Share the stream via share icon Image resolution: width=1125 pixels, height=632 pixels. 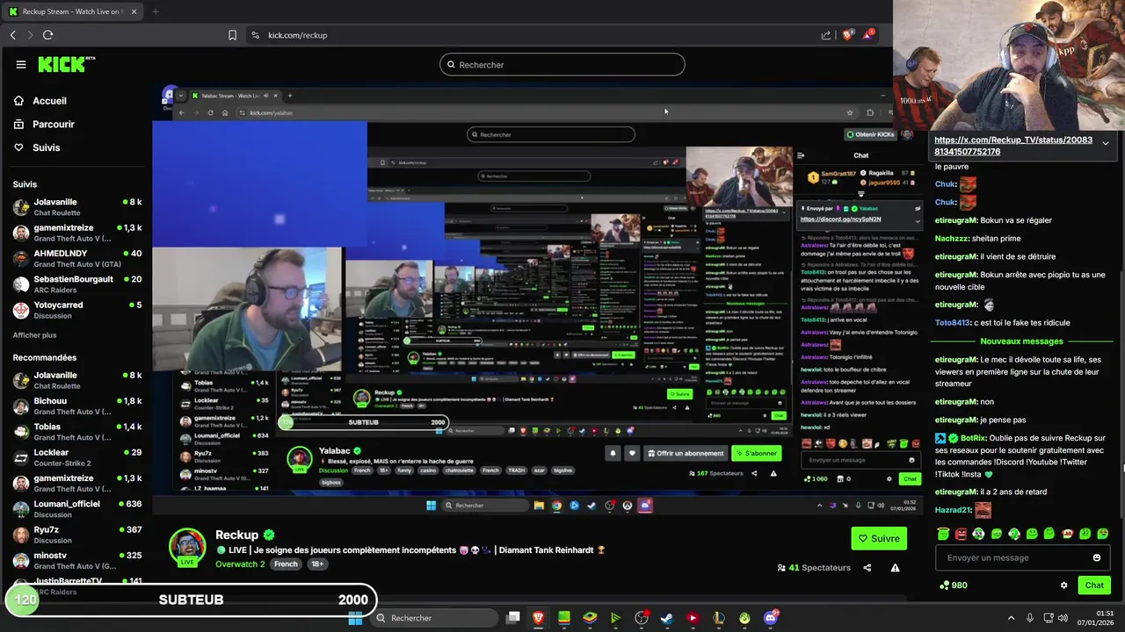(867, 568)
